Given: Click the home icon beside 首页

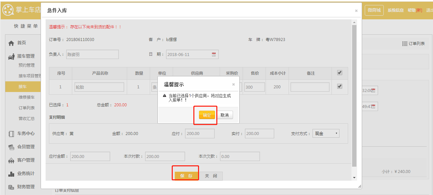Looking at the screenshot, I should point(11,43).
